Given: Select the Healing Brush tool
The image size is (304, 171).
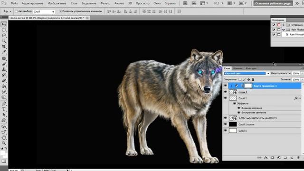Looking at the screenshot, I should 4,58.
